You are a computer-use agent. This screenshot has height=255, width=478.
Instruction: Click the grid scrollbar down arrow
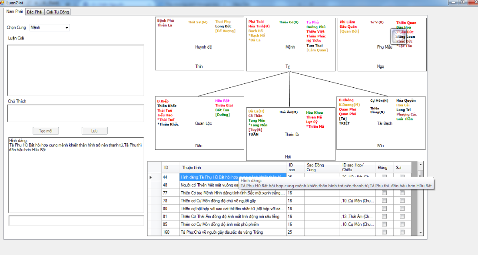pos(420,233)
